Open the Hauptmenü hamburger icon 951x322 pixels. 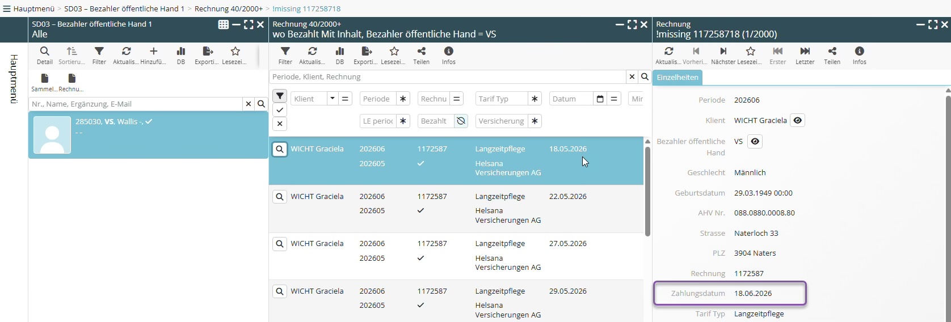[7, 9]
